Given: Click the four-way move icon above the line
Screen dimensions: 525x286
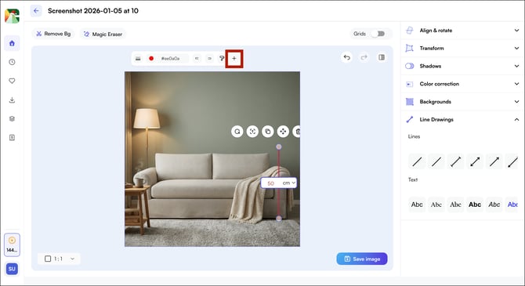Looking at the screenshot, I should (283, 132).
